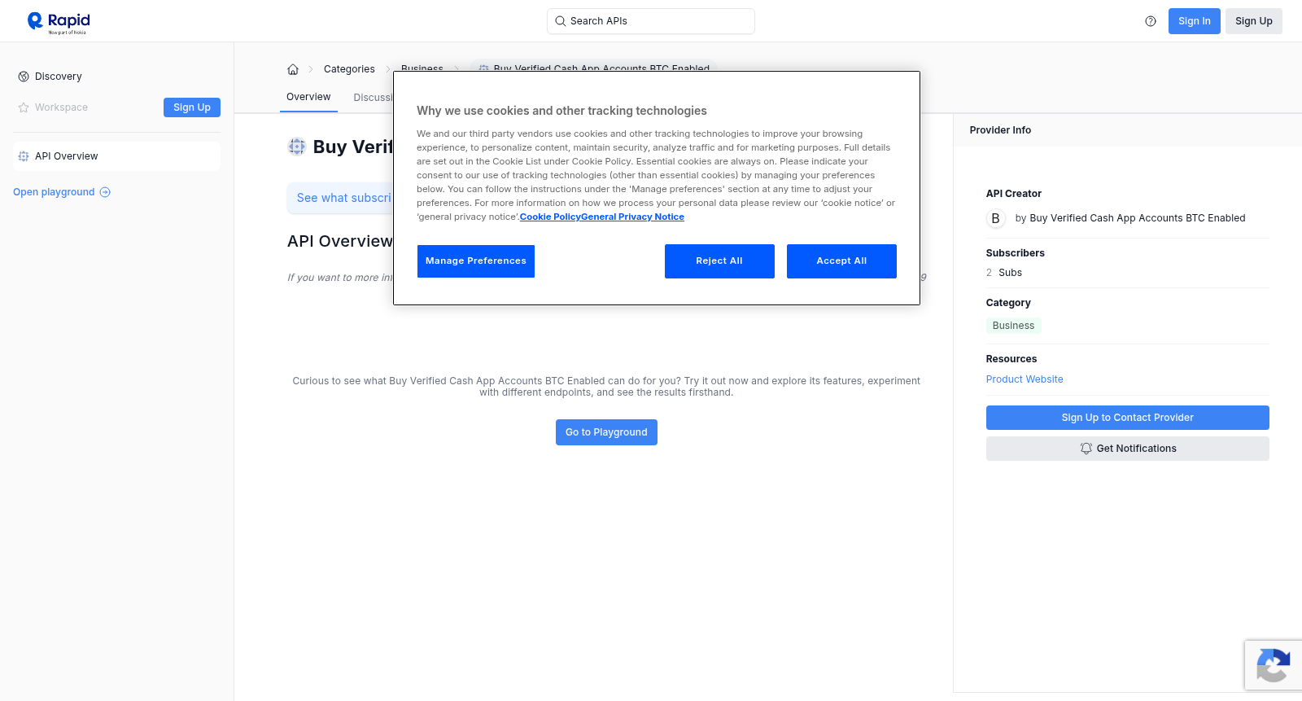The width and height of the screenshot is (1302, 701).
Task: Open Categories breadcrumb
Action: [x=349, y=69]
